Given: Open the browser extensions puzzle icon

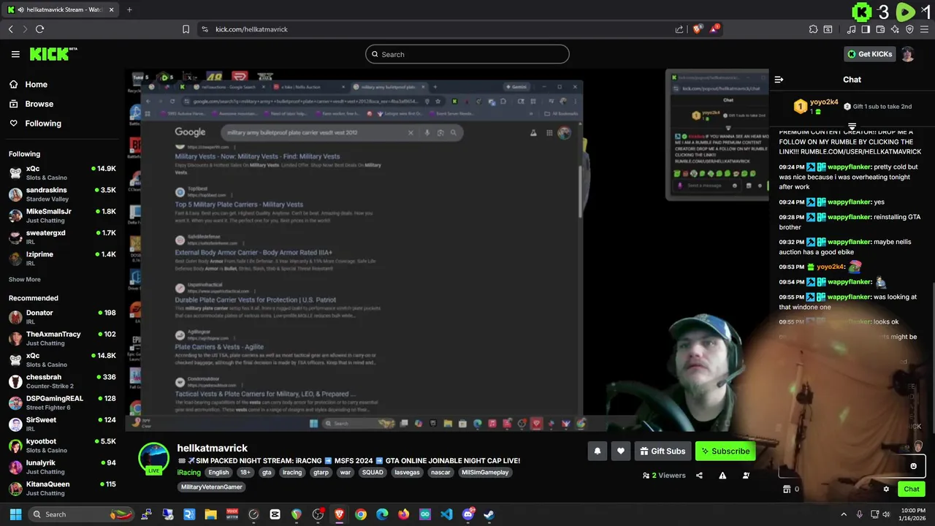Looking at the screenshot, I should pos(813,29).
